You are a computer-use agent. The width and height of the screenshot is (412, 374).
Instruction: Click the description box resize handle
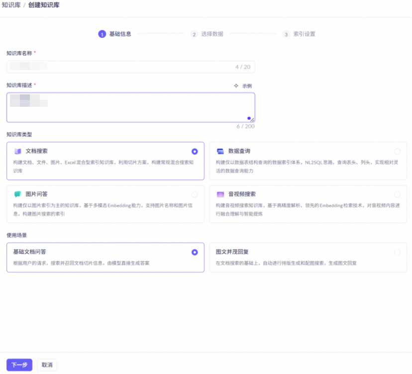[252, 120]
